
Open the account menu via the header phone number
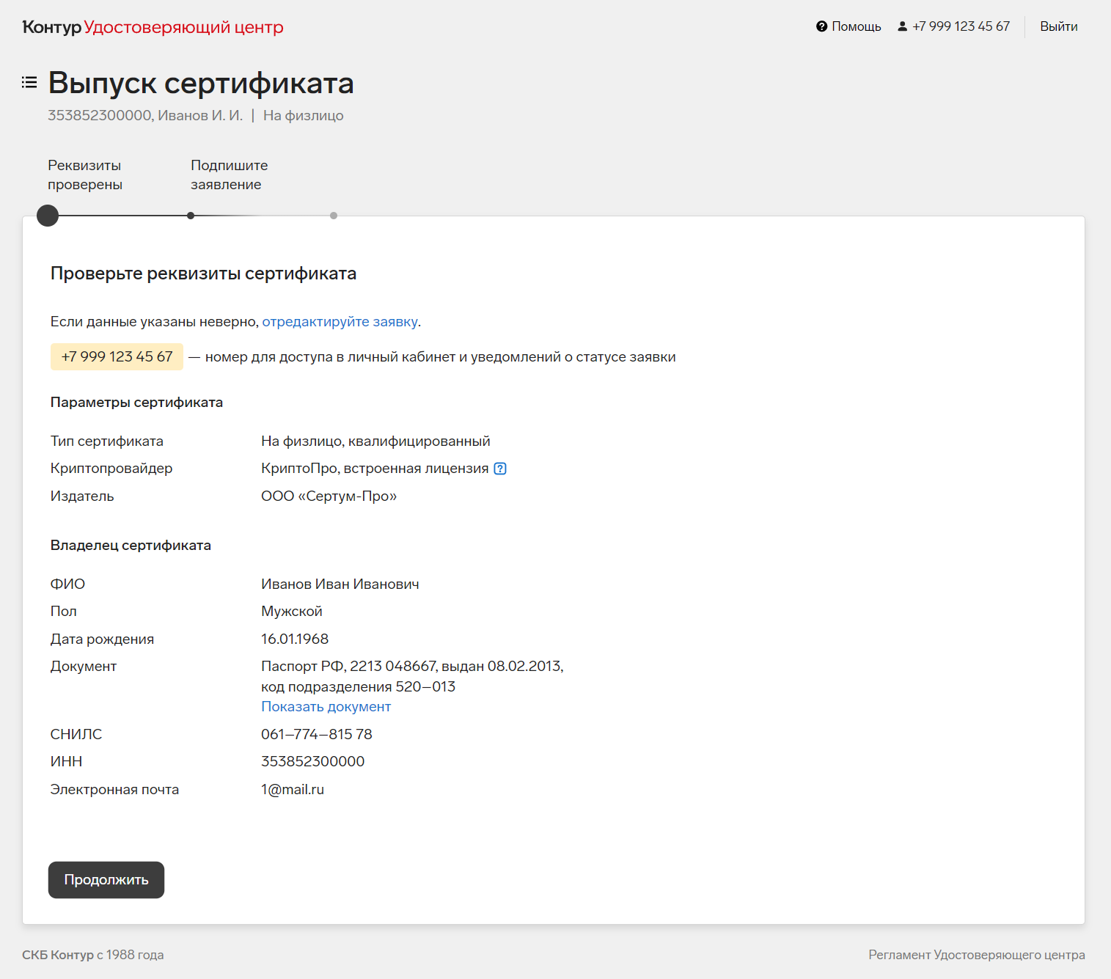coord(961,26)
